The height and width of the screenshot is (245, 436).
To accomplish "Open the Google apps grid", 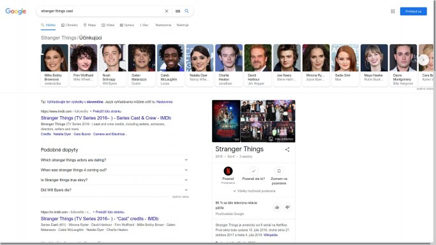I will [x=393, y=11].
